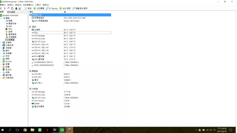Open the 工具(T) menu
The width and height of the screenshot is (237, 133).
38,5
